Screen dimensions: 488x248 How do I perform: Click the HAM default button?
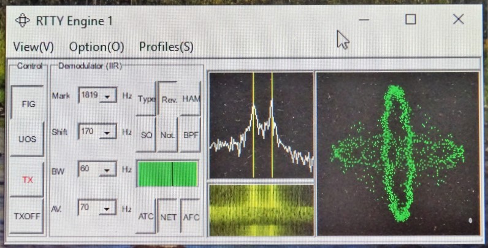(x=191, y=99)
